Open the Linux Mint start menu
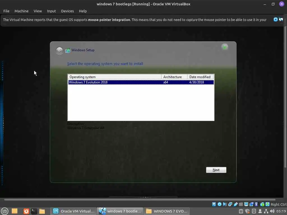This screenshot has width=287, height=215. coord(4,211)
